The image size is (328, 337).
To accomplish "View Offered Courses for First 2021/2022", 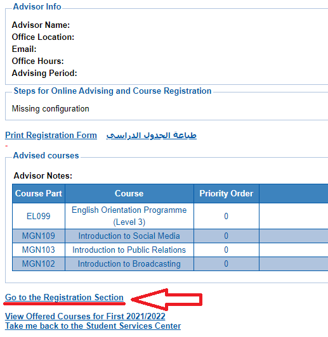I will coord(85,316).
